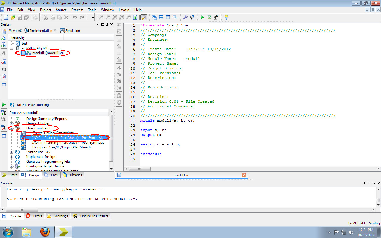Click the Save toolbar icon

point(20,17)
